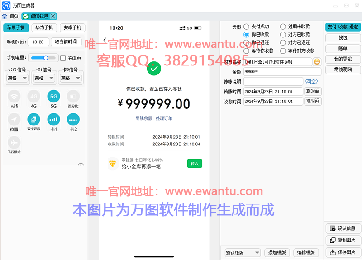This screenshot has width=362, height=260.
Task: Click the 金额 amount input field
Action: tap(282, 72)
